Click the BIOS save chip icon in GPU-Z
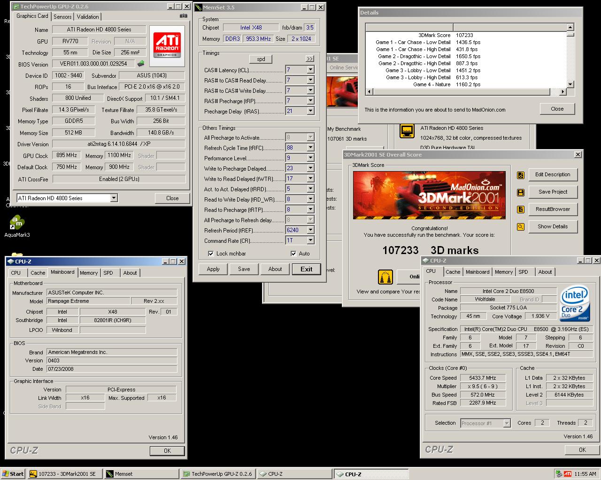 coord(140,64)
